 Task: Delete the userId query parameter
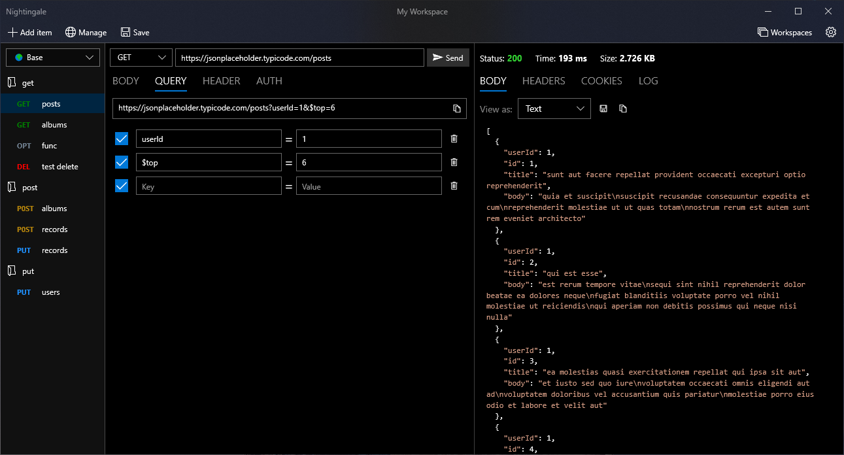pyautogui.click(x=454, y=139)
